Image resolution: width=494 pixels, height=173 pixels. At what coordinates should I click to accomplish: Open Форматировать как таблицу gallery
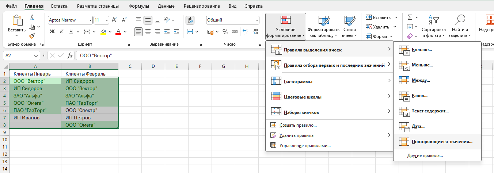[x=323, y=27]
